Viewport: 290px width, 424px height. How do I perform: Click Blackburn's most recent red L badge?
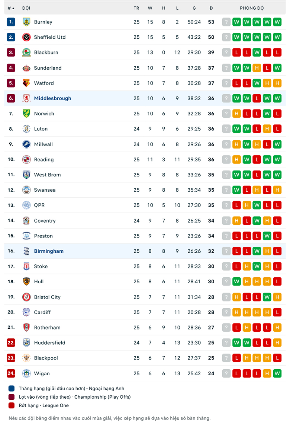(277, 52)
